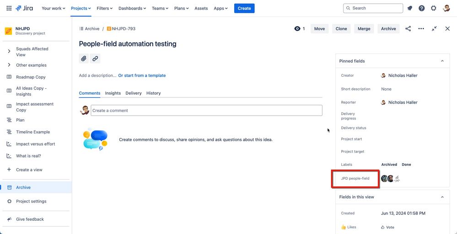Click the title People-field automation testing
This screenshot has height=234, width=457.
point(128,44)
